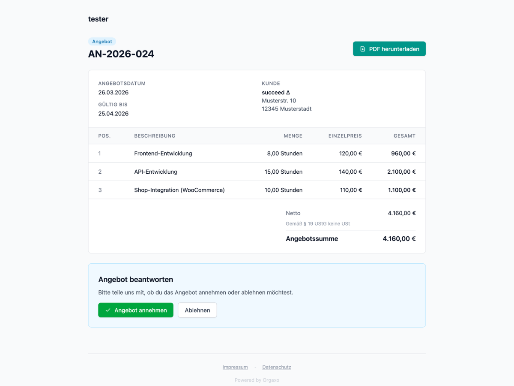This screenshot has width=514, height=386.
Task: Click the checkmark icon in accept button
Action: (108, 310)
